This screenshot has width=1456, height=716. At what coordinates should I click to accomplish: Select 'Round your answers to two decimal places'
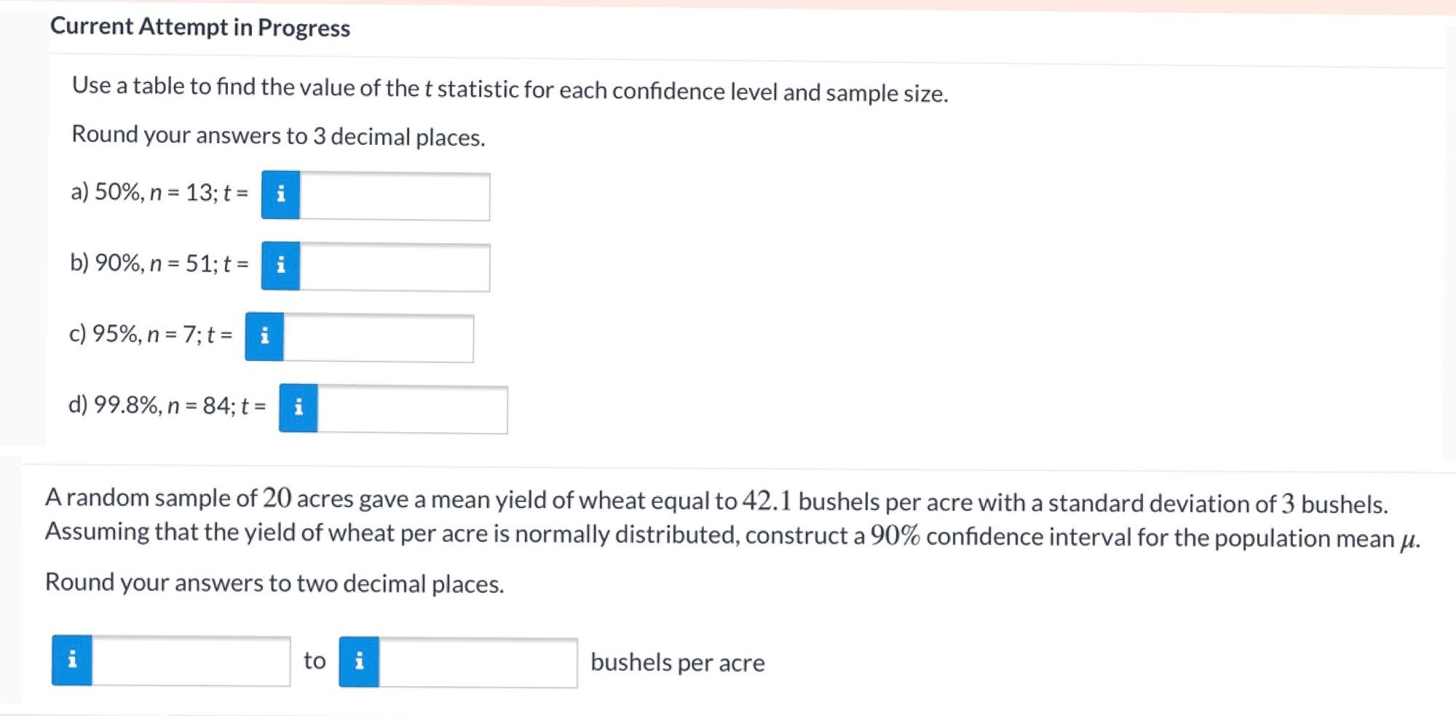tap(274, 582)
